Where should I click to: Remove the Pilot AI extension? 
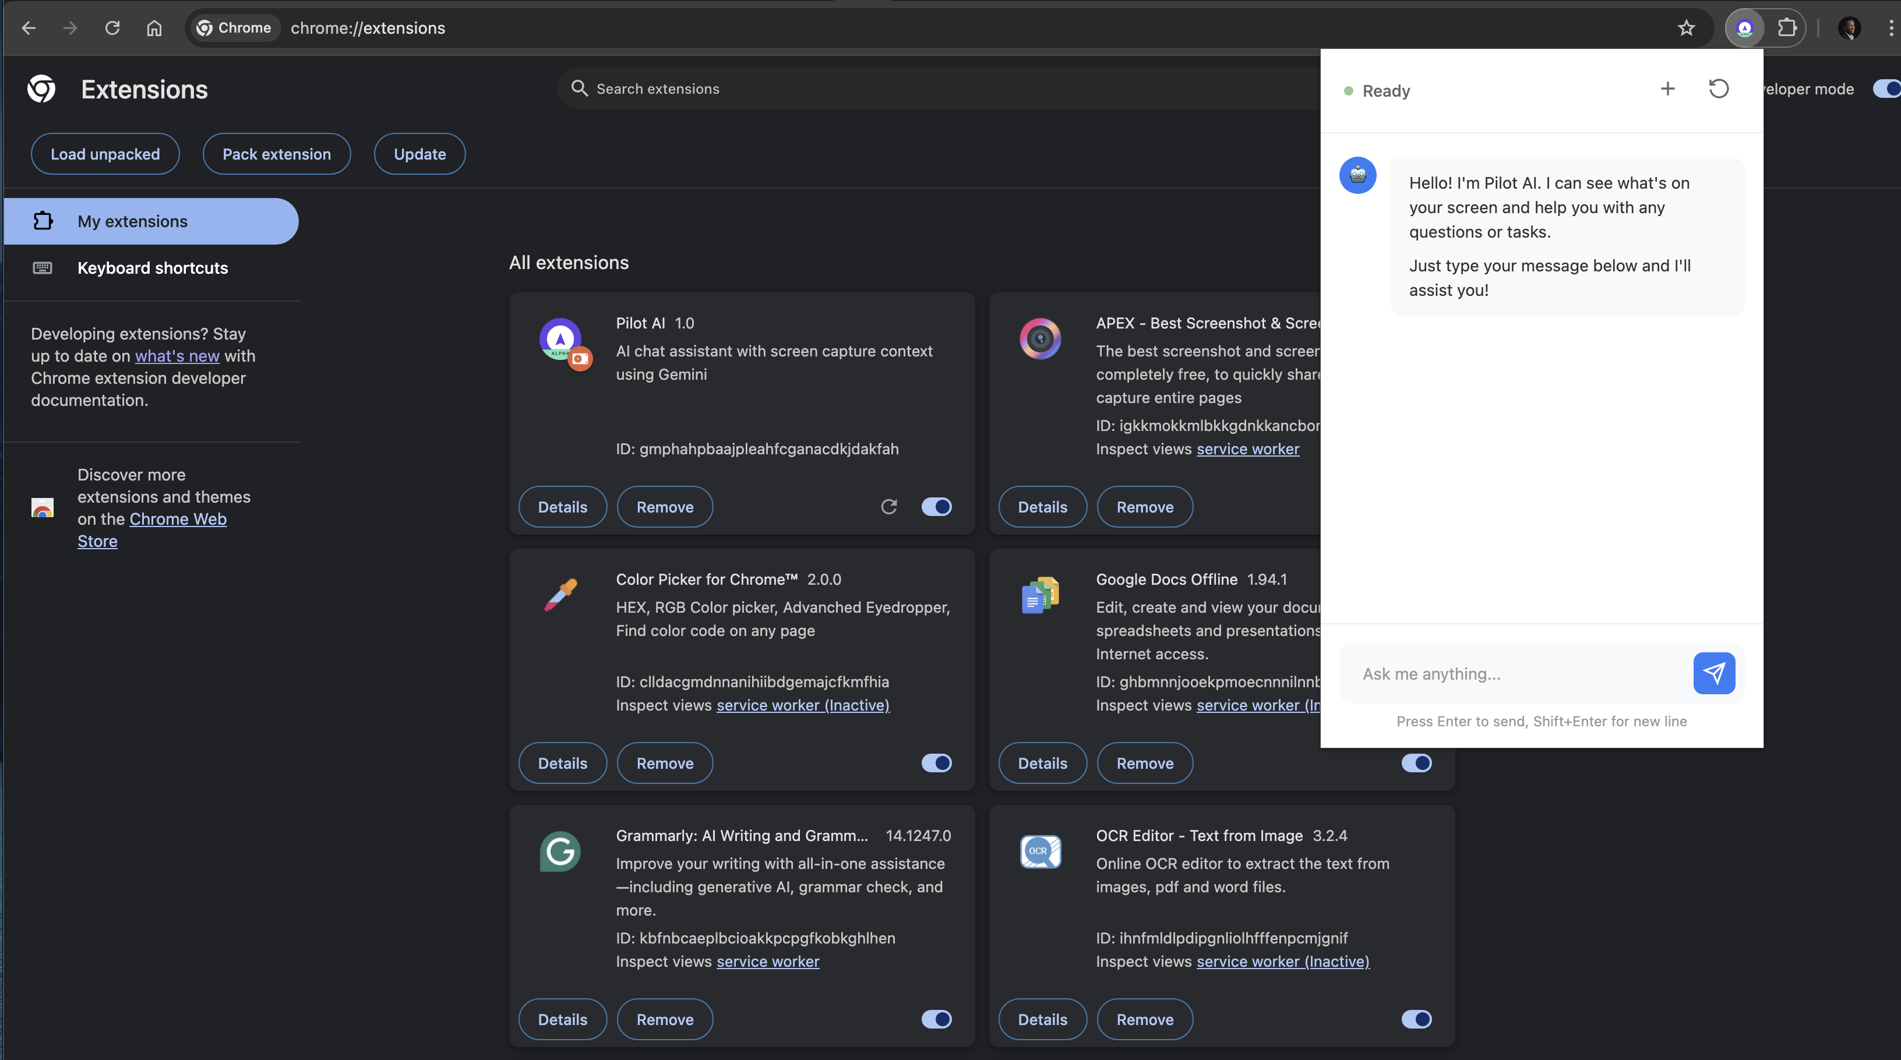(665, 507)
